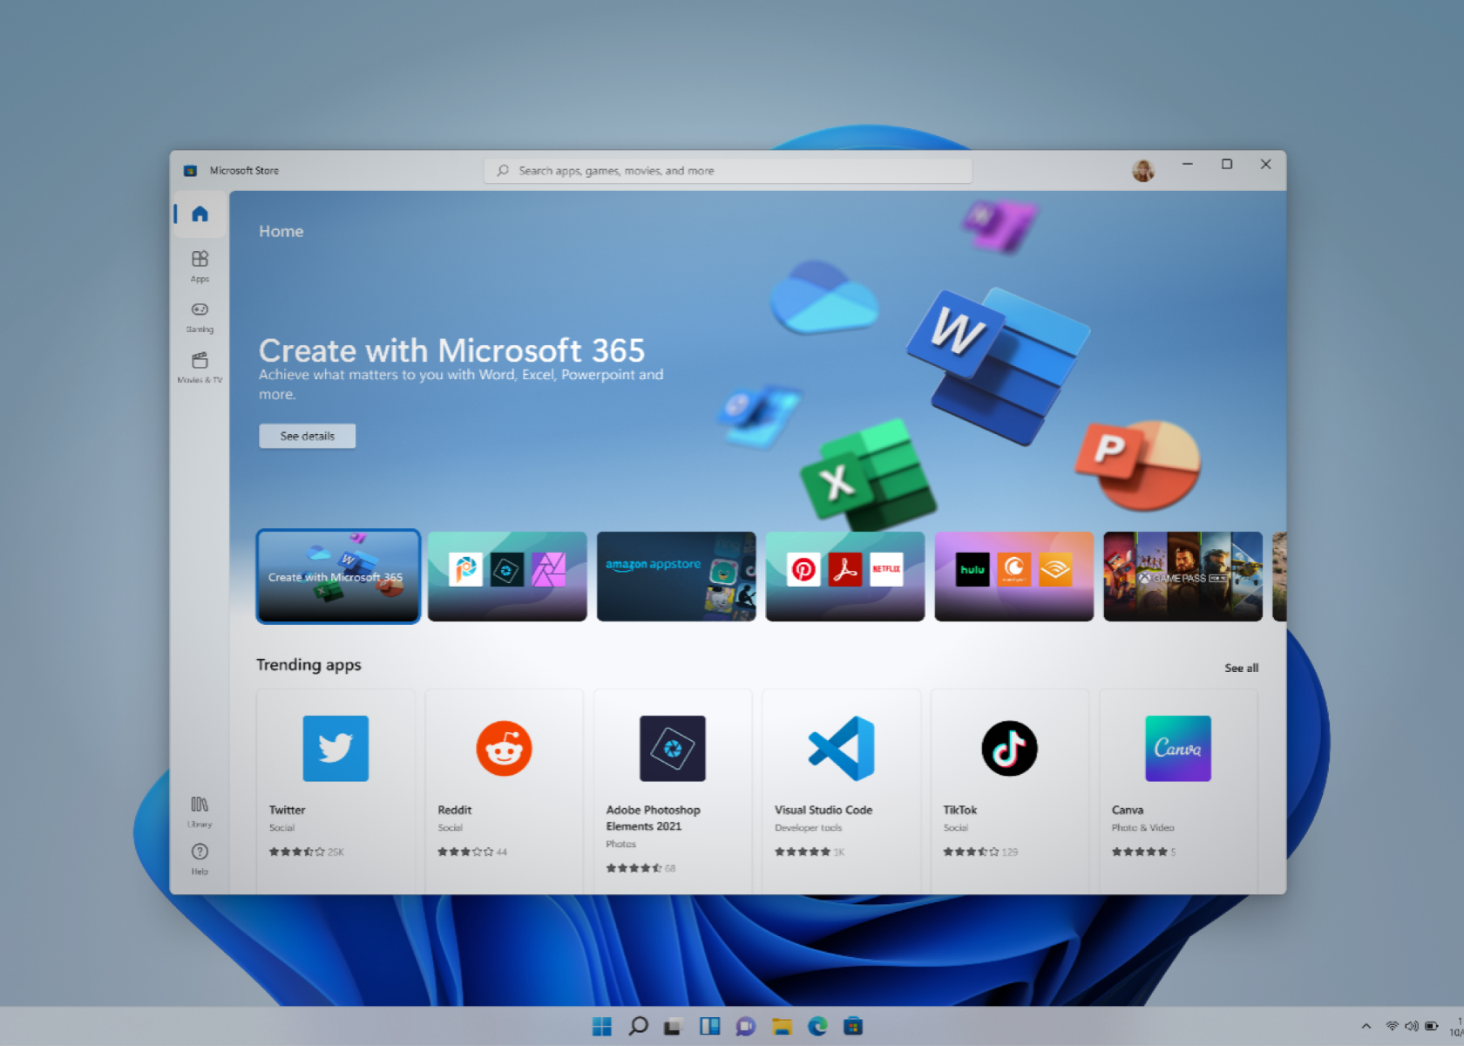1464x1046 pixels.
Task: Click the Excel icon in hero banner
Action: click(x=869, y=477)
